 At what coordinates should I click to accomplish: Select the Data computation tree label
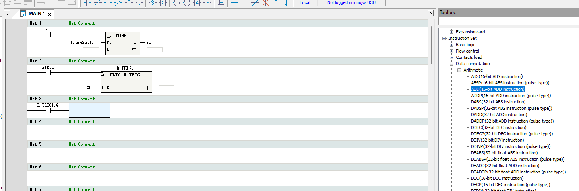[x=472, y=64]
